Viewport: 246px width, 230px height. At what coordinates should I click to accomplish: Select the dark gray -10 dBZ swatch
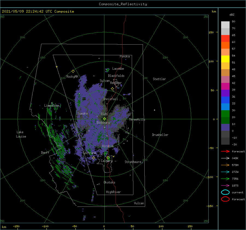point(225,141)
